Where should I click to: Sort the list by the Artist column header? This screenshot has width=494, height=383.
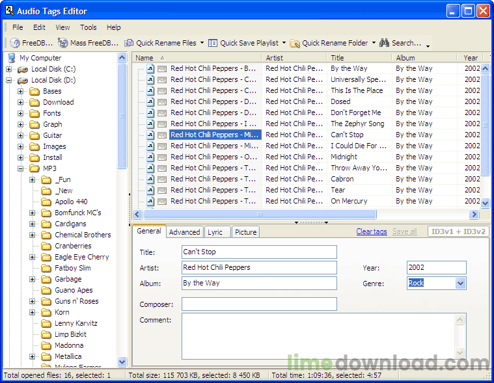(x=294, y=58)
